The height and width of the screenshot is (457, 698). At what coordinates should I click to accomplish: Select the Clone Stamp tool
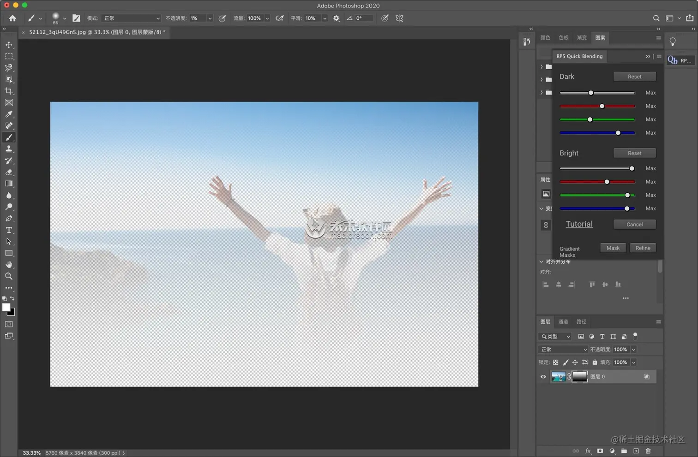tap(9, 149)
